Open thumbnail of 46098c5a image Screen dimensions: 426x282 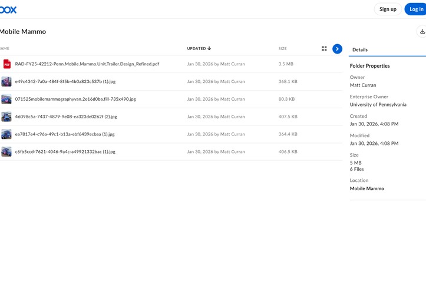click(x=6, y=117)
